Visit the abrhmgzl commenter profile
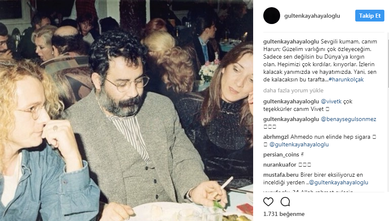 [276, 137]
